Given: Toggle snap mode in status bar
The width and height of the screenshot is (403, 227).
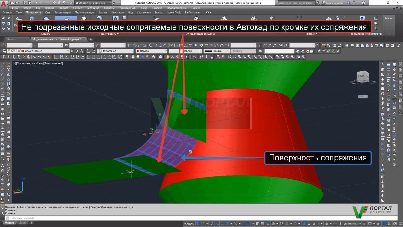Looking at the screenshot, I should [x=203, y=224].
